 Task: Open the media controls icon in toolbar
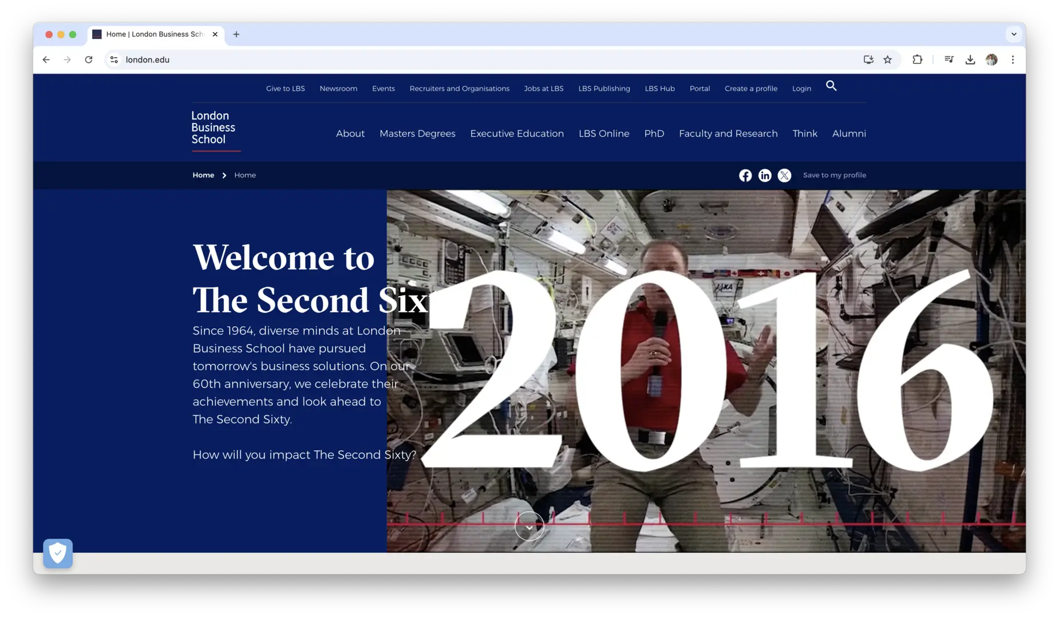pyautogui.click(x=949, y=60)
